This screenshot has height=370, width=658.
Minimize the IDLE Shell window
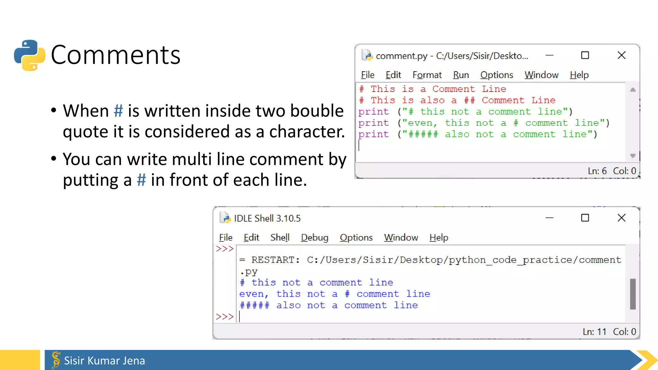point(549,218)
